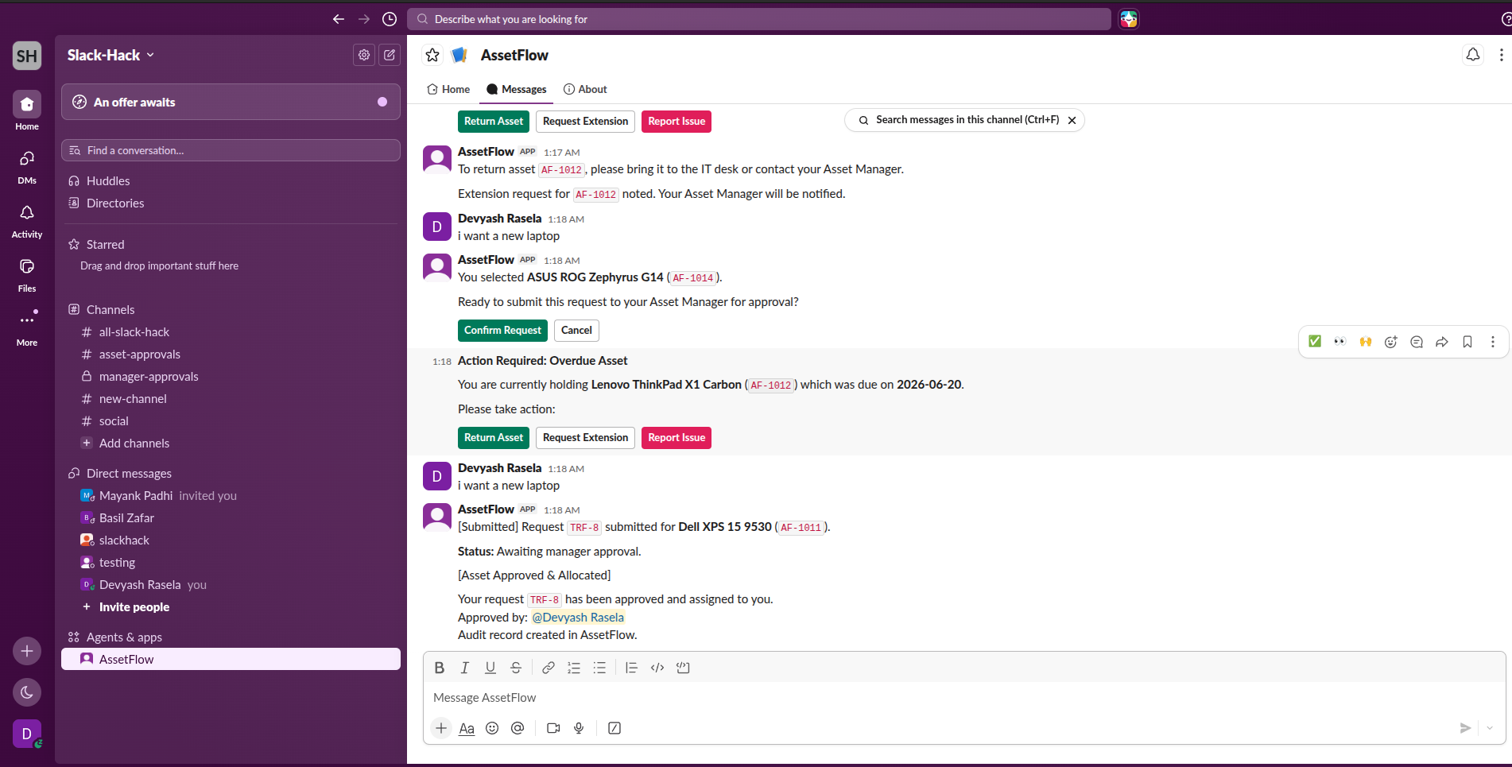The image size is (1512, 767).
Task: Open the add reaction picker on message
Action: pos(1391,342)
